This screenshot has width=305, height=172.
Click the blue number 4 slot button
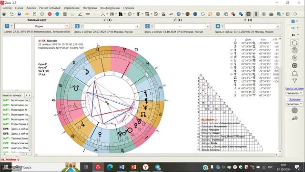pyautogui.click(x=218, y=26)
